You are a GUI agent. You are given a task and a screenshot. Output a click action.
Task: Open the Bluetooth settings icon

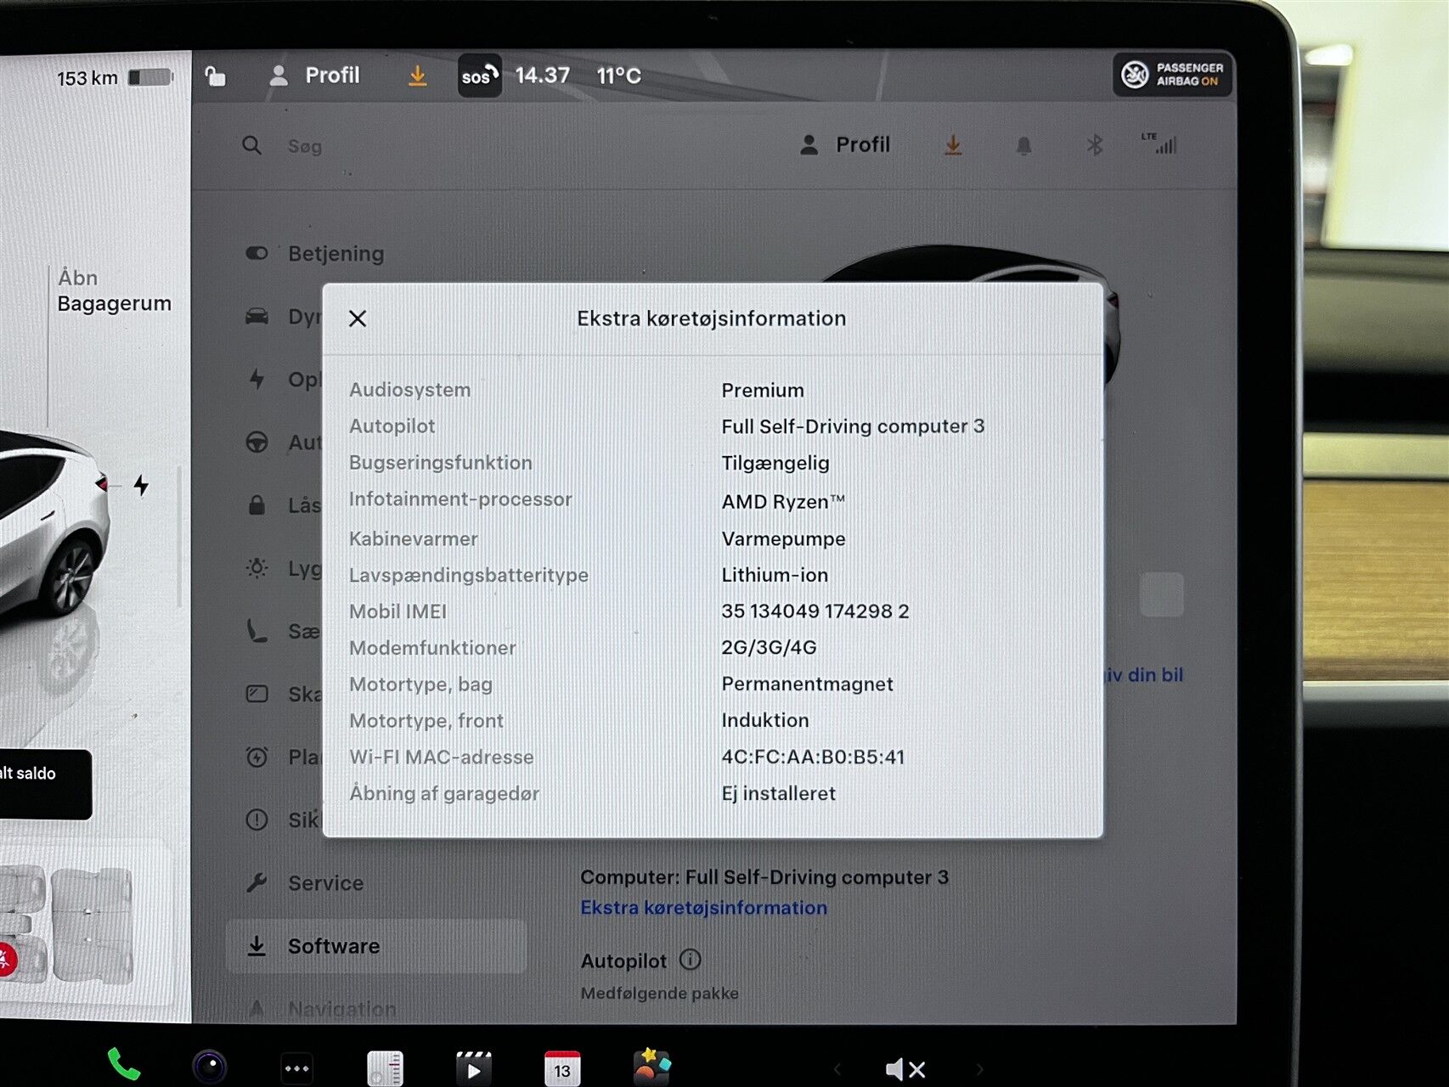[1094, 145]
